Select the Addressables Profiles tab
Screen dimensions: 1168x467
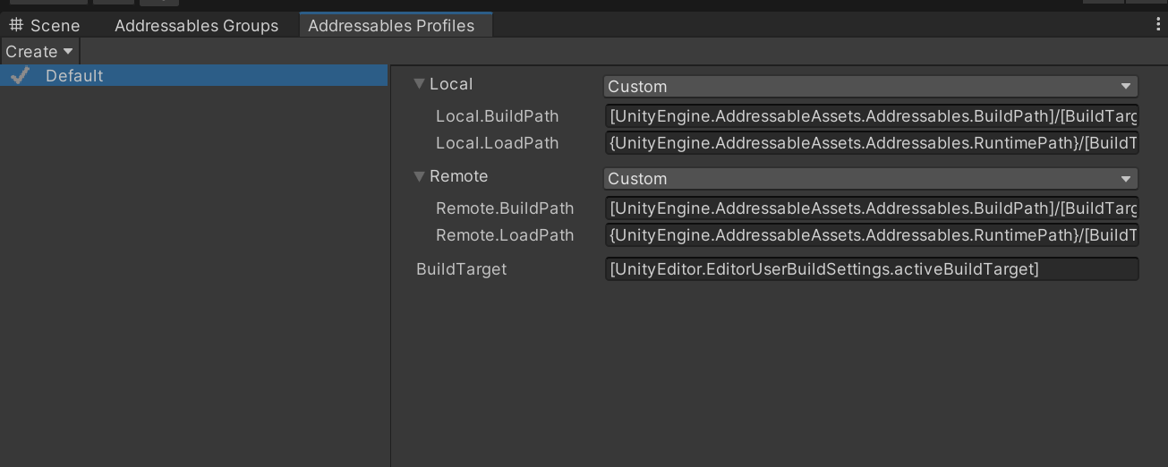(x=391, y=26)
